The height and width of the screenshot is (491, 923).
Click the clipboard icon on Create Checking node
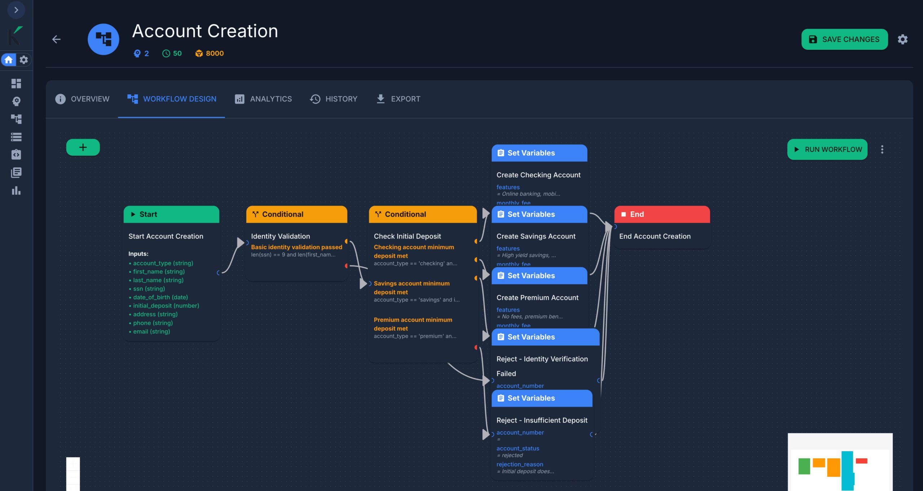point(501,153)
